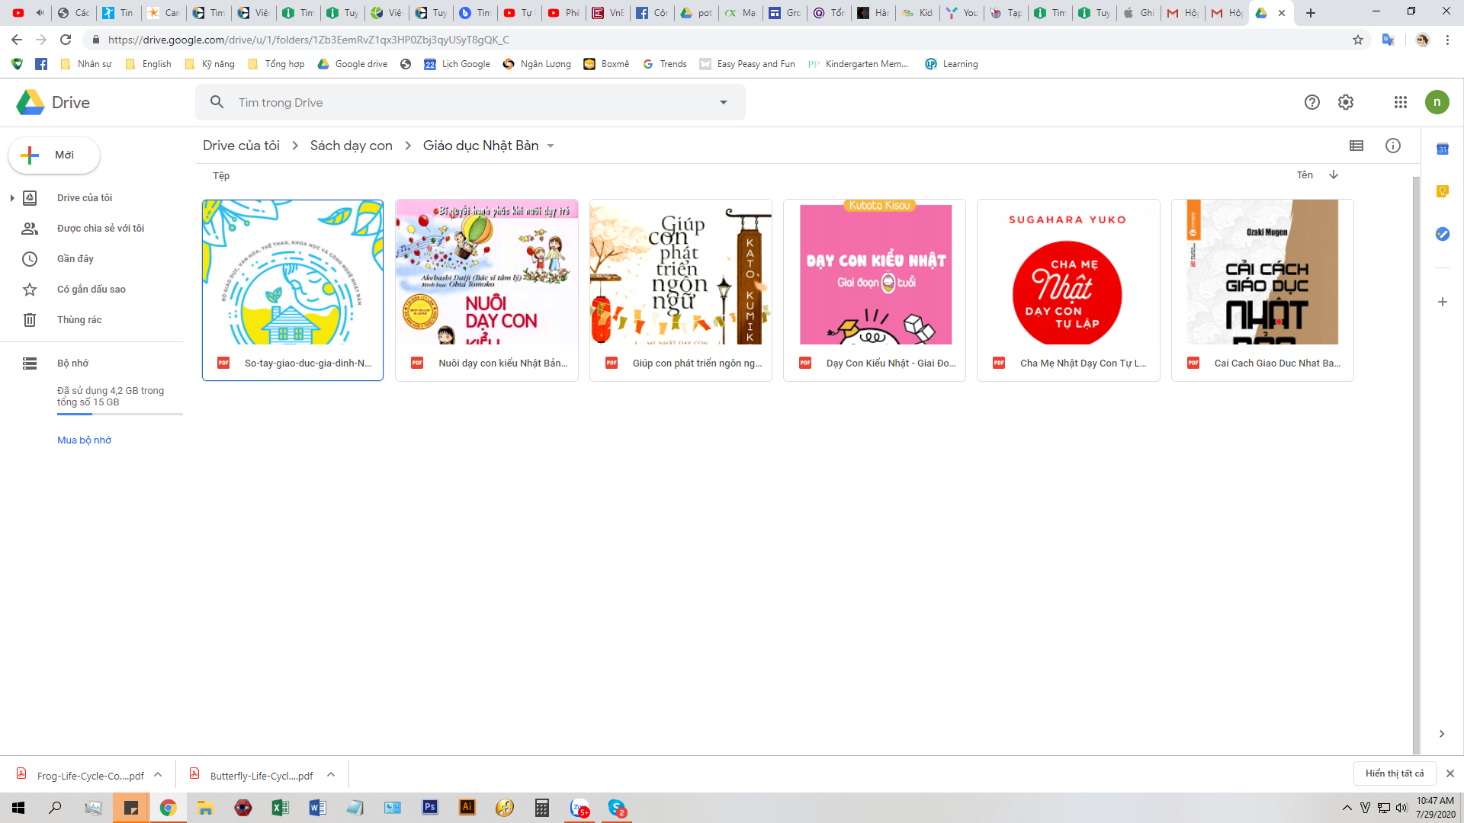The width and height of the screenshot is (1464, 823).
Task: Hide the side panel with the arrow
Action: [1441, 734]
